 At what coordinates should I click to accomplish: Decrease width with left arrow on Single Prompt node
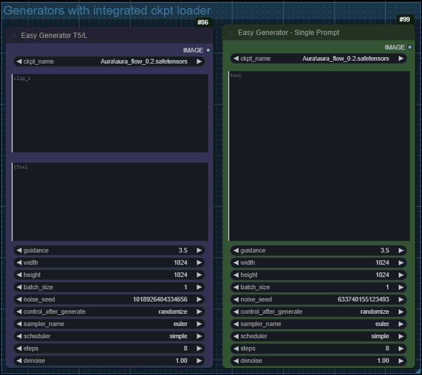tap(236, 262)
